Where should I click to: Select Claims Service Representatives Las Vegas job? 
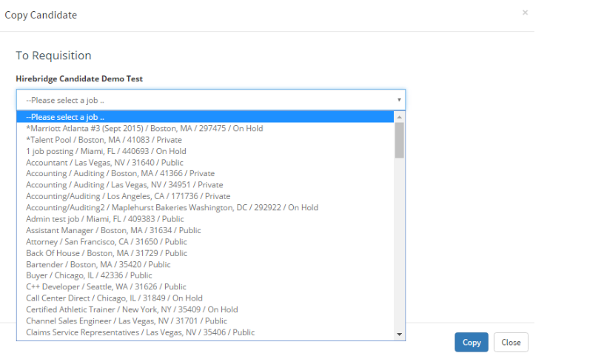(x=140, y=332)
